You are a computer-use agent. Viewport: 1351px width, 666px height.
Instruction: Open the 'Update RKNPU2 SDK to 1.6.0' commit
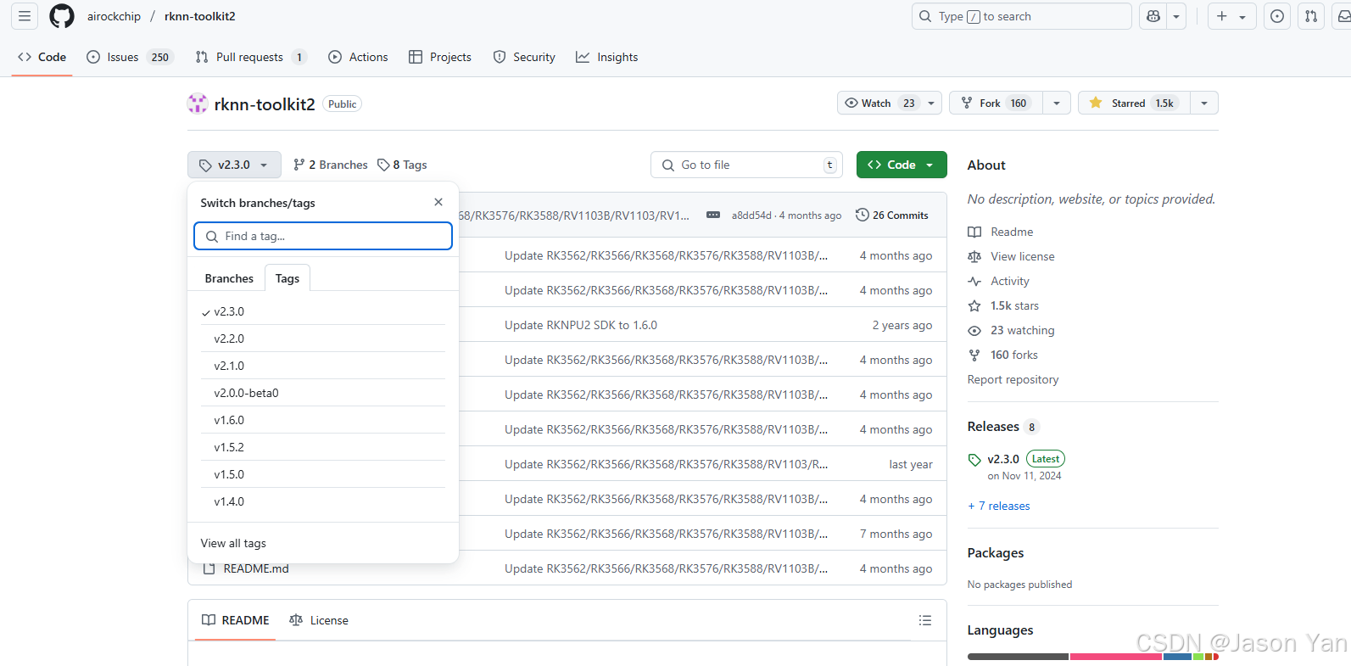[x=581, y=325]
